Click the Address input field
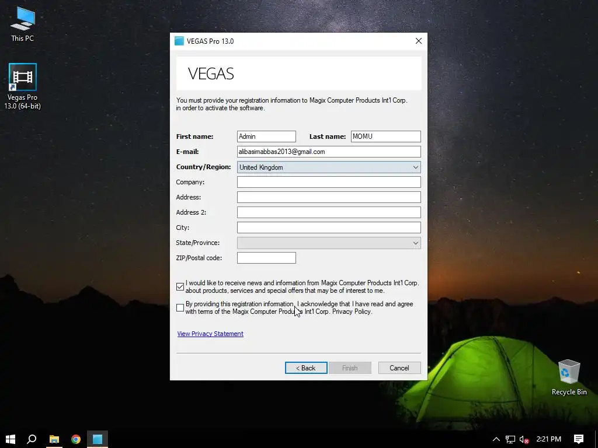The height and width of the screenshot is (448, 598). [x=329, y=197]
